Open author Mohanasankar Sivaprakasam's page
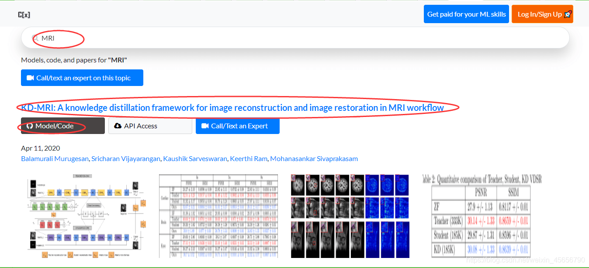 tap(314, 158)
